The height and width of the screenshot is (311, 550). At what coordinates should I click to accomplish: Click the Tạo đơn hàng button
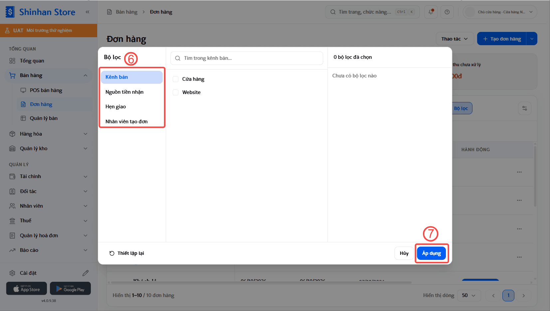502,39
